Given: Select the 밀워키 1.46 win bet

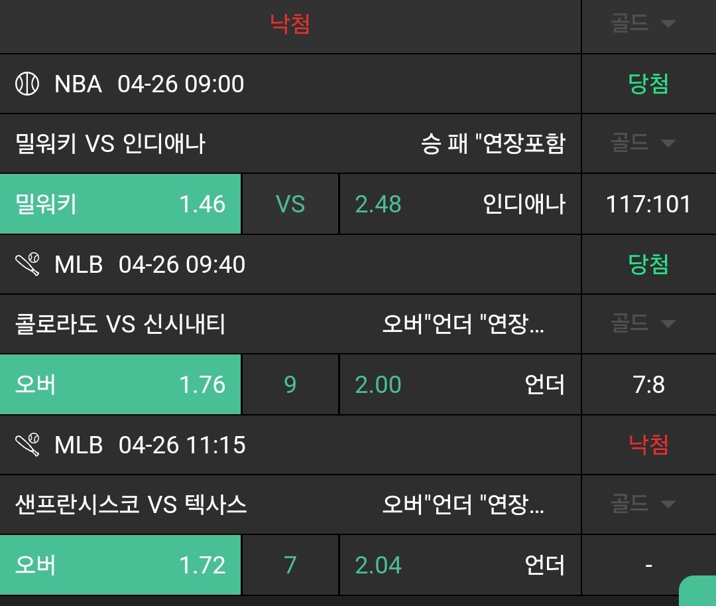Looking at the screenshot, I should [x=120, y=204].
